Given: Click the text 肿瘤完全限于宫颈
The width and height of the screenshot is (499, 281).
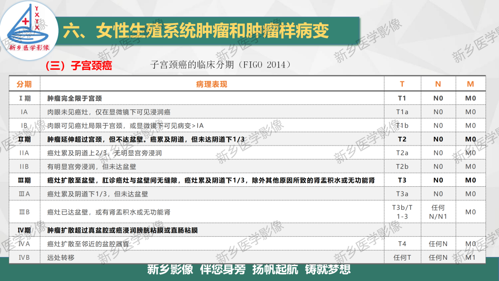Looking at the screenshot, I should 74,98.
